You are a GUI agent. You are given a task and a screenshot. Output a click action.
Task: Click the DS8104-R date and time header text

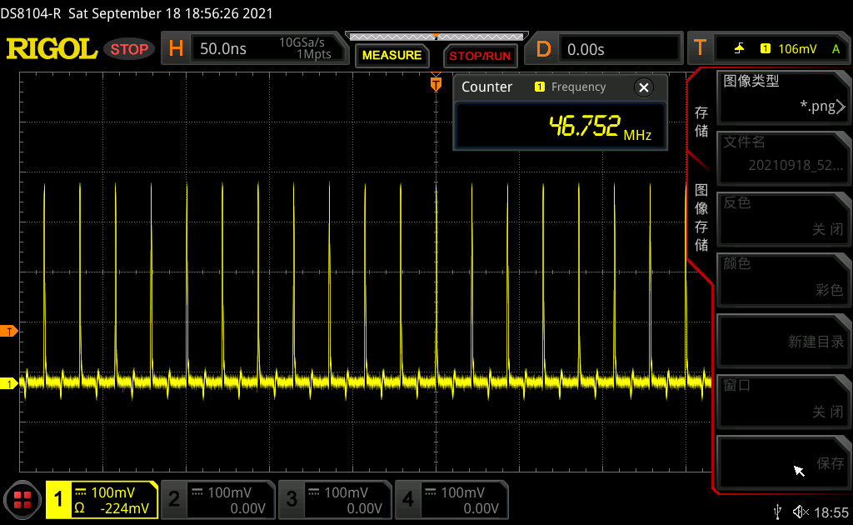coord(137,13)
